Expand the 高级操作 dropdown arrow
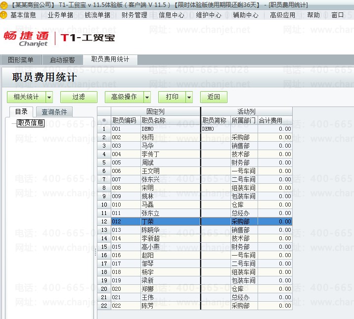The width and height of the screenshot is (354, 319). 147,97
